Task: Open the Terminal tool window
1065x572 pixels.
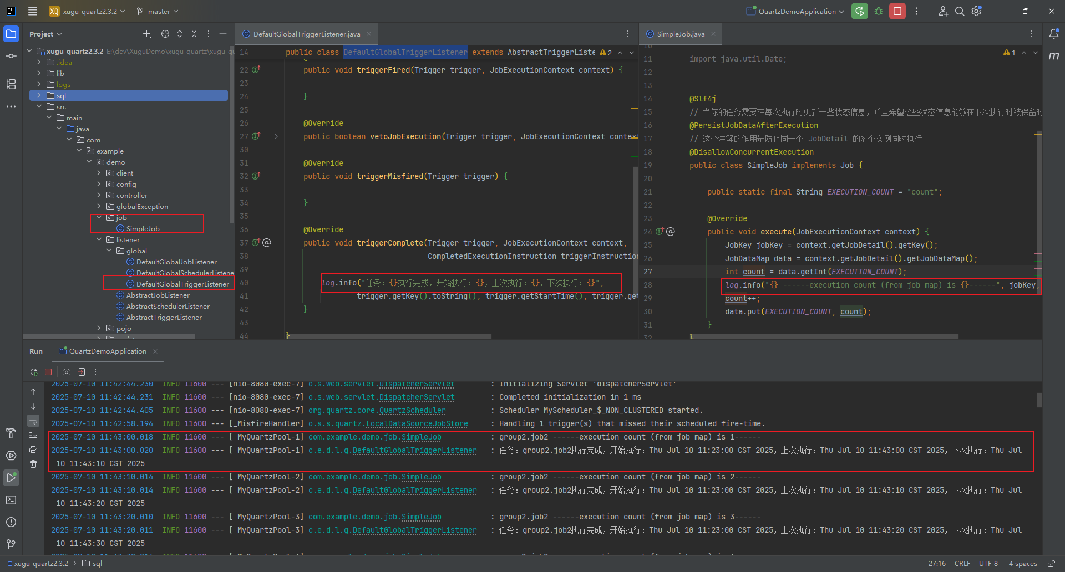Action: (x=11, y=499)
